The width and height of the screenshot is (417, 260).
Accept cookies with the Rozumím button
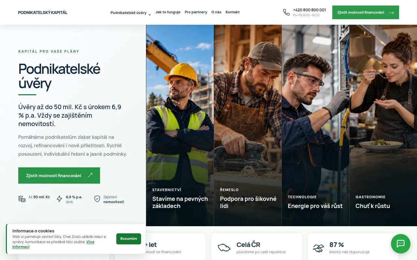click(x=129, y=239)
